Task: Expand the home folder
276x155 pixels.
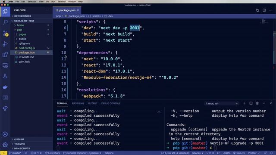Action: (x=31, y=25)
